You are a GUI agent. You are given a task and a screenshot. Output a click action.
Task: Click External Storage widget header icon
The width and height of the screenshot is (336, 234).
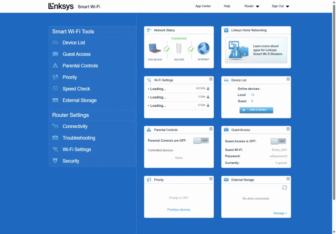(226, 179)
